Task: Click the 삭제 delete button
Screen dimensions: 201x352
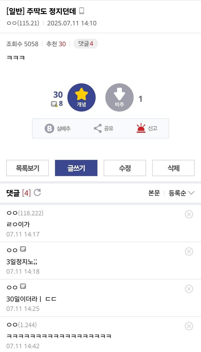Action: coord(173,168)
